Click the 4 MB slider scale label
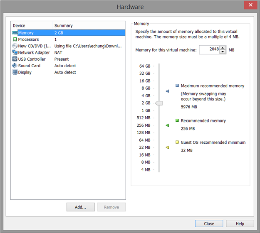Viewport: 260px width, 233px height. point(146,169)
